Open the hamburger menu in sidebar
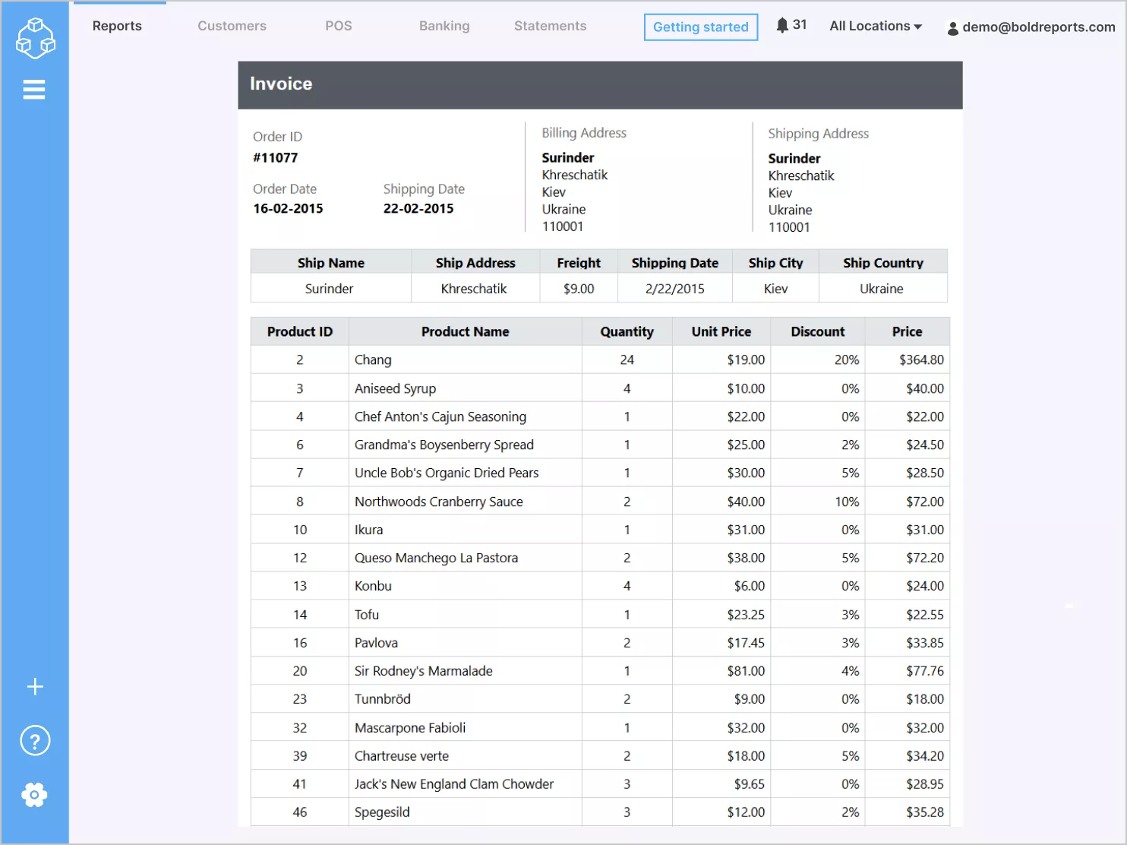The height and width of the screenshot is (845, 1127). coord(34,90)
